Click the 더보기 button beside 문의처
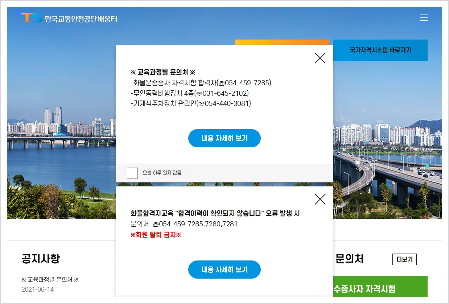This screenshot has width=449, height=304. 404,260
